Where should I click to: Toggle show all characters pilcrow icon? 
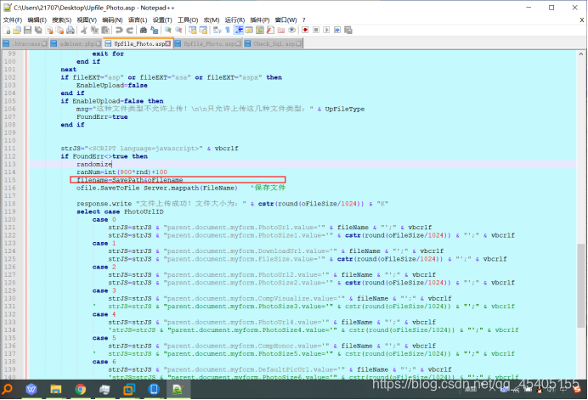pyautogui.click(x=228, y=31)
